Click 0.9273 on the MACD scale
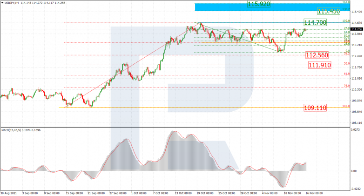Image resolution: width=364 pixels, height=196 pixels. click(356, 129)
